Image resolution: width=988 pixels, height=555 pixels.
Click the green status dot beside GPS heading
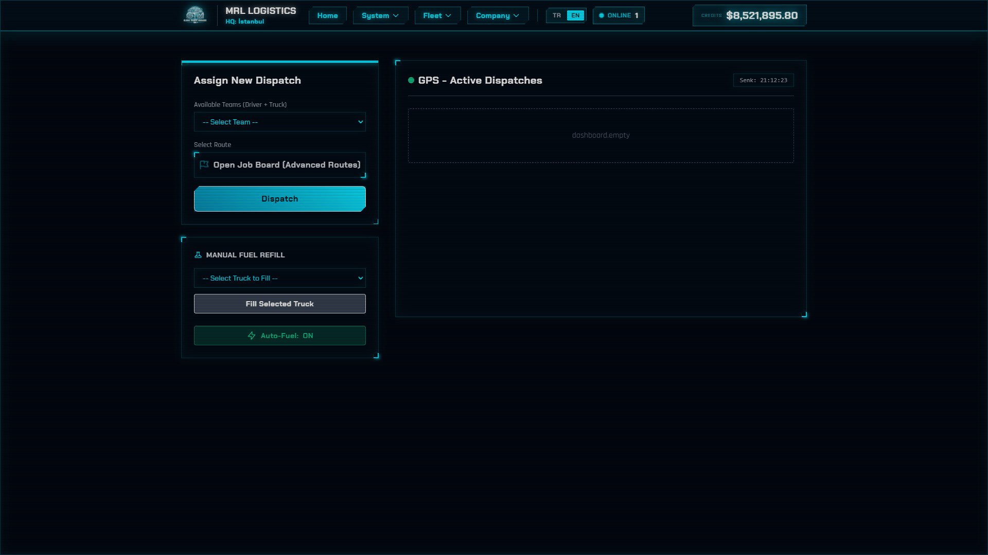tap(411, 80)
